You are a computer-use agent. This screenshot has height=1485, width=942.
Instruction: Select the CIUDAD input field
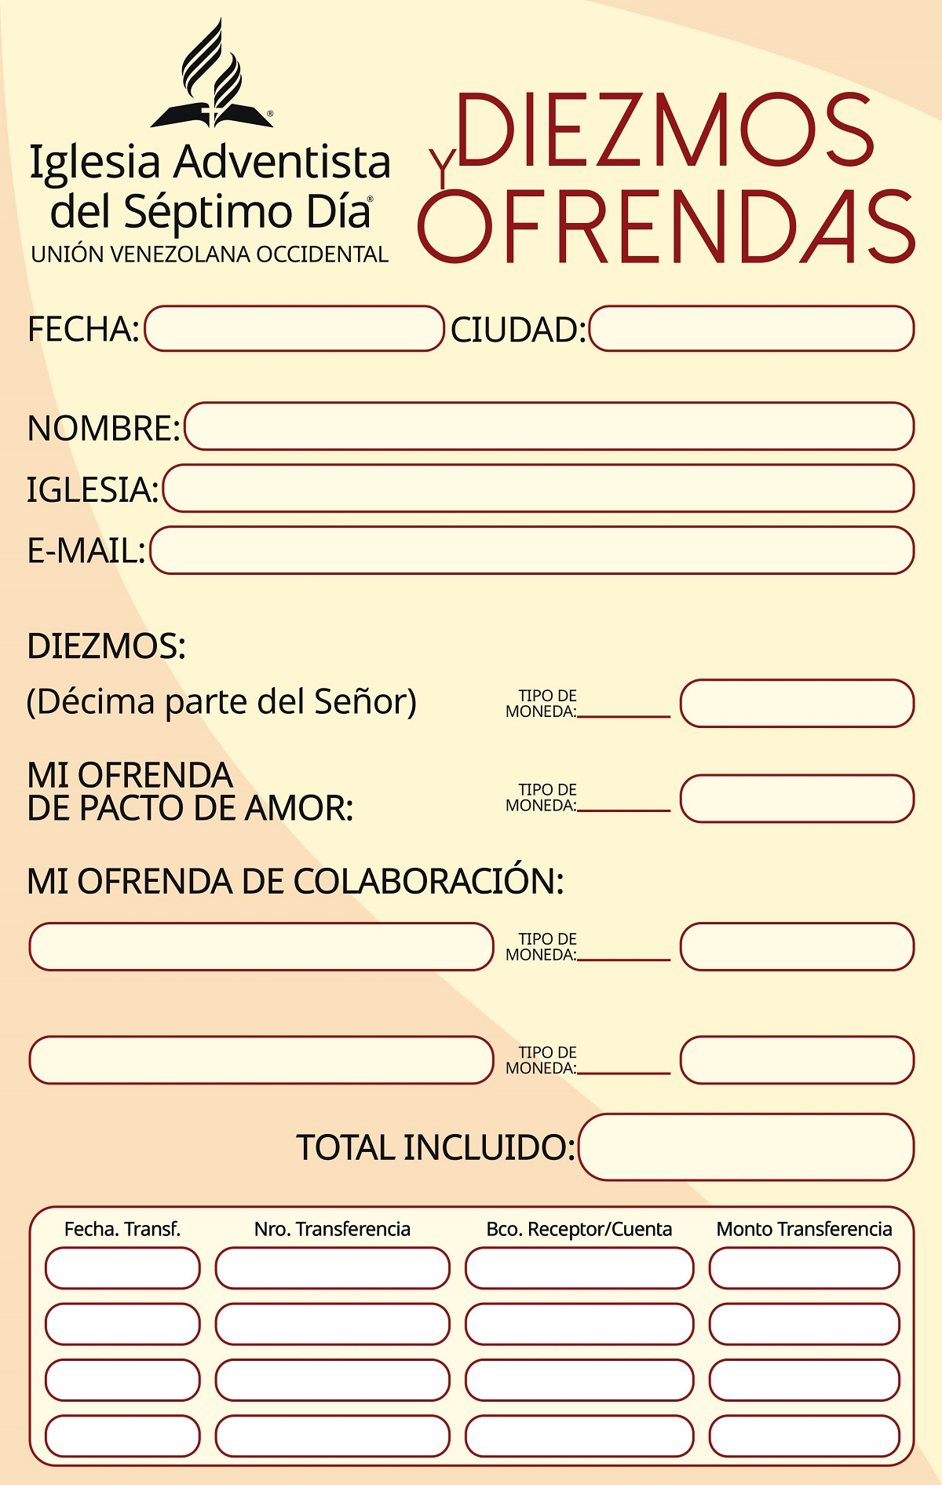[x=751, y=328]
